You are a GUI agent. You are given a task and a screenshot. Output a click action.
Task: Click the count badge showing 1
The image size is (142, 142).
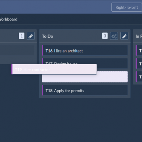point(22,36)
